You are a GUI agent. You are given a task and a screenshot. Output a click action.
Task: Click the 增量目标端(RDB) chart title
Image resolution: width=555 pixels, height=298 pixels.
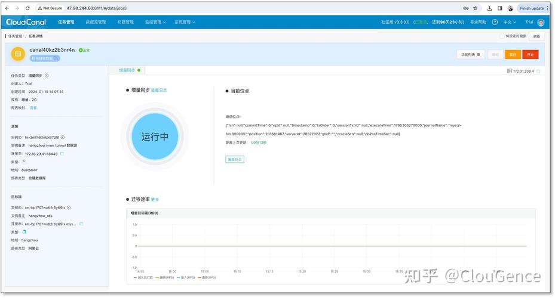pyautogui.click(x=145, y=213)
